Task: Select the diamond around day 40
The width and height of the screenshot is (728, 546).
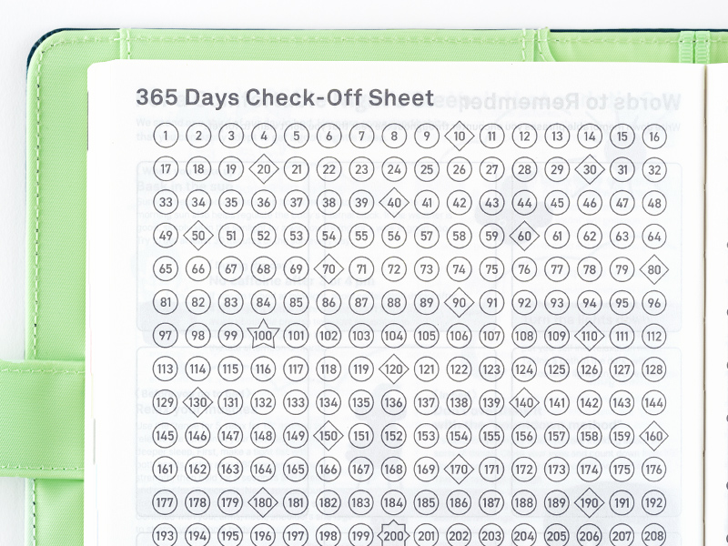Action: point(394,203)
